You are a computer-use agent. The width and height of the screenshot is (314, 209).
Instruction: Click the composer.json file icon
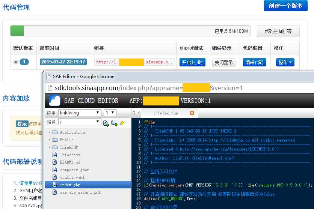(x=55, y=170)
